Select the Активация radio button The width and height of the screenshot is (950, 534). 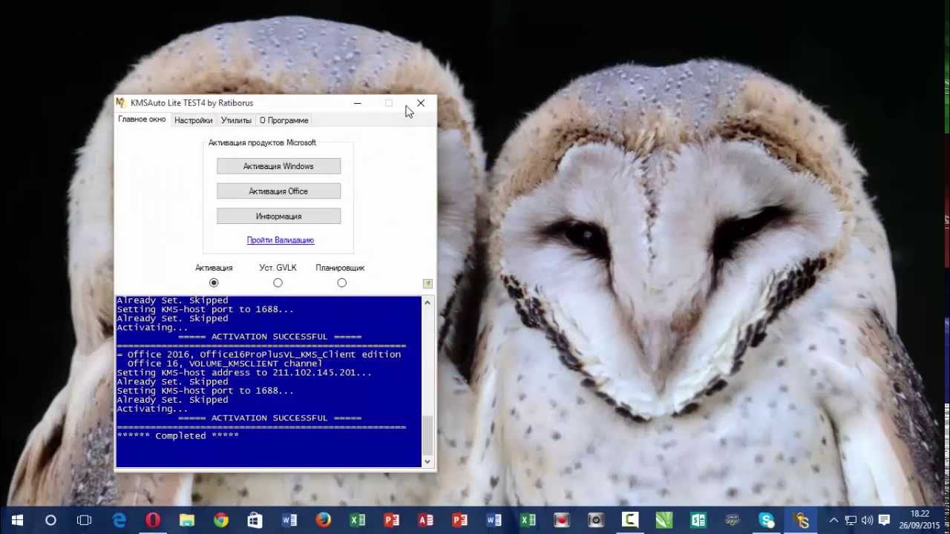[x=214, y=283]
